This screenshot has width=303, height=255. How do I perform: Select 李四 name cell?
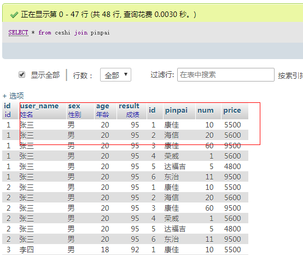pos(26,250)
